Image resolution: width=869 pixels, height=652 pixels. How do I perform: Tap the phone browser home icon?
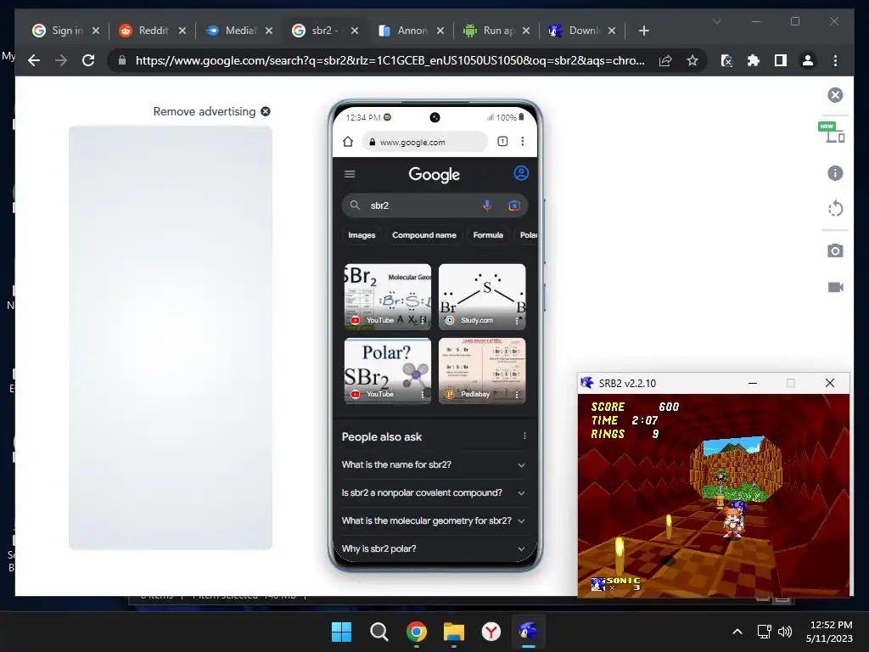tap(348, 142)
